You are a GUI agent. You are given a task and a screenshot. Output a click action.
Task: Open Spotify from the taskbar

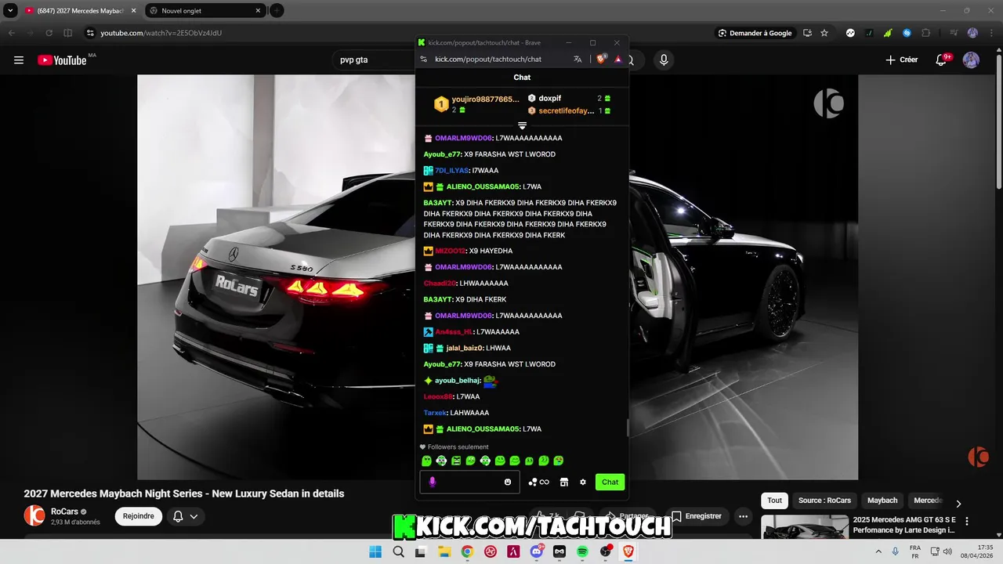pos(582,551)
